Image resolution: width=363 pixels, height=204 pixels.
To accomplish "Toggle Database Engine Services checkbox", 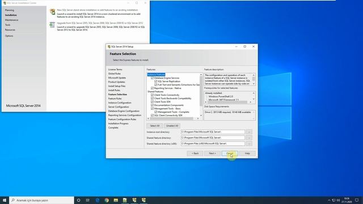I will [152, 78].
